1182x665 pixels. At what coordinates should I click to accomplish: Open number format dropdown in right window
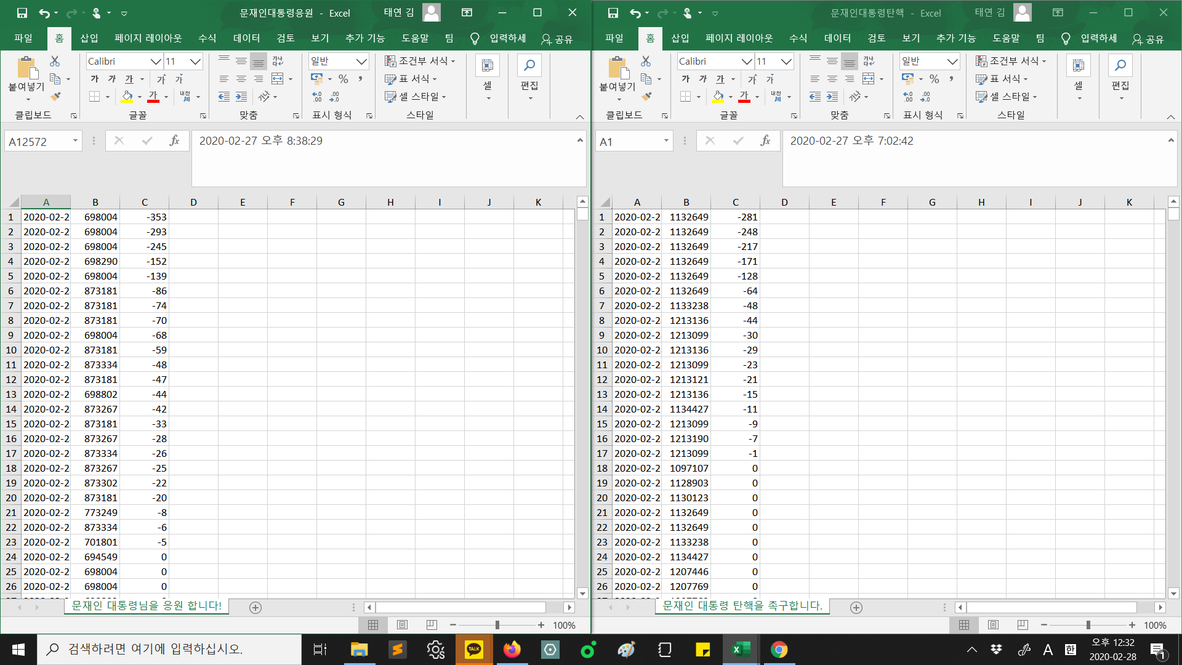click(x=952, y=62)
